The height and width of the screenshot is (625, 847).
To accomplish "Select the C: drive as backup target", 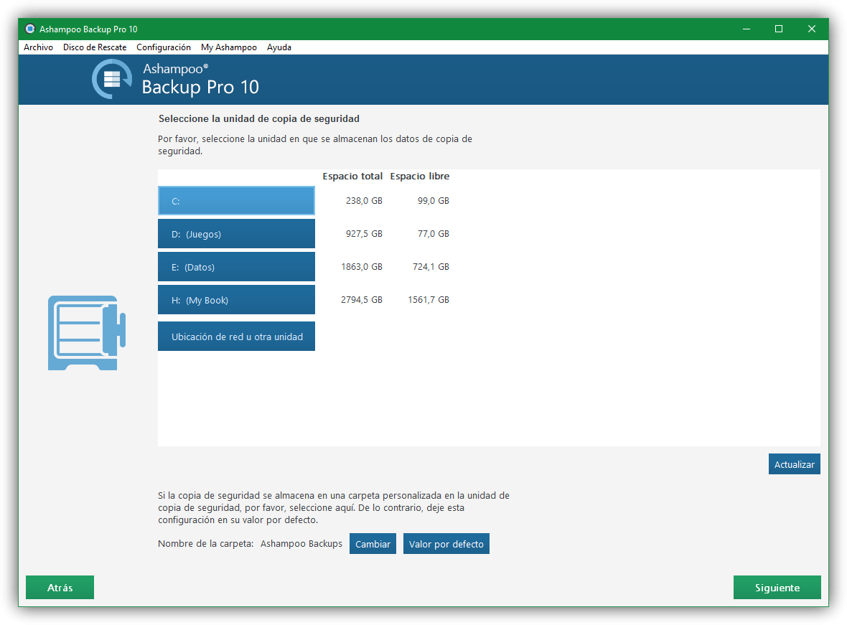I will [236, 201].
